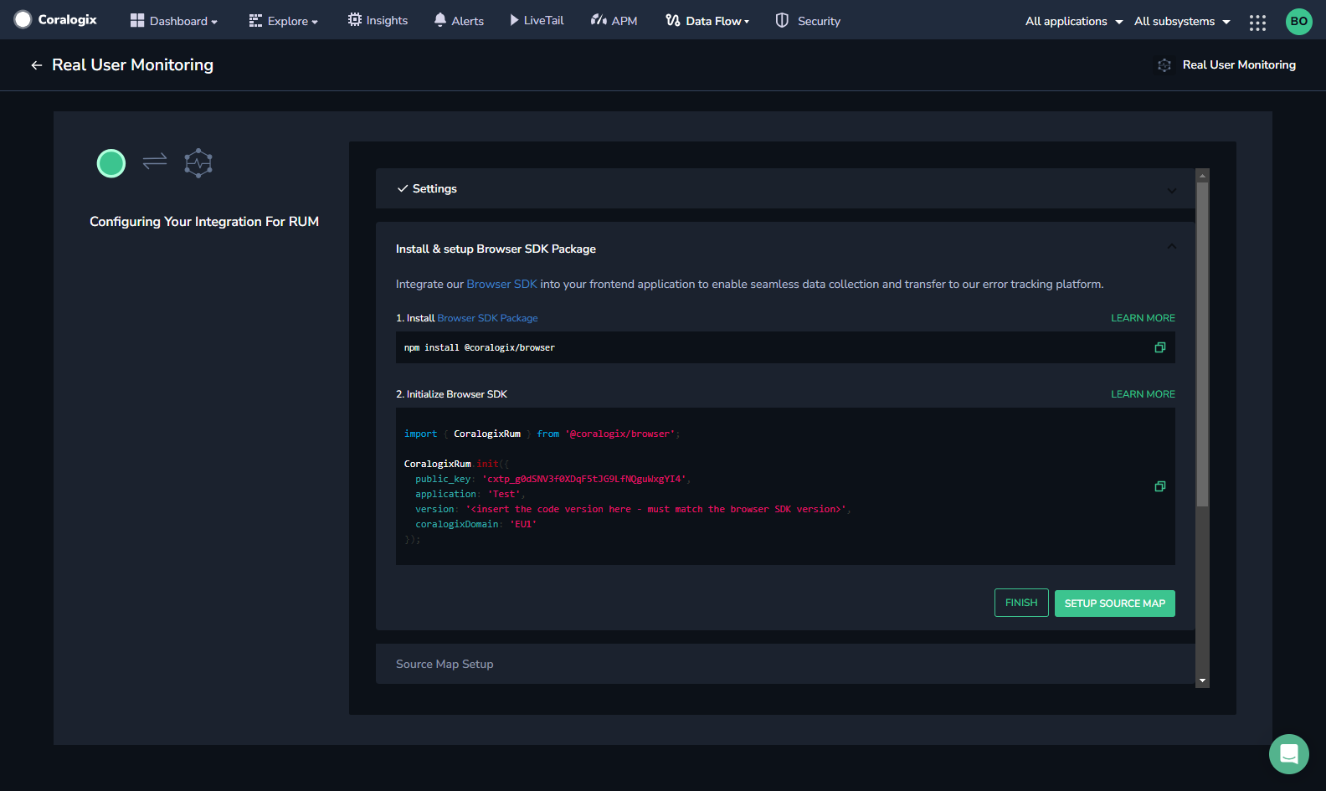Click the '2. Initialize Browser SDK' step label
The width and height of the screenshot is (1326, 791).
[451, 394]
